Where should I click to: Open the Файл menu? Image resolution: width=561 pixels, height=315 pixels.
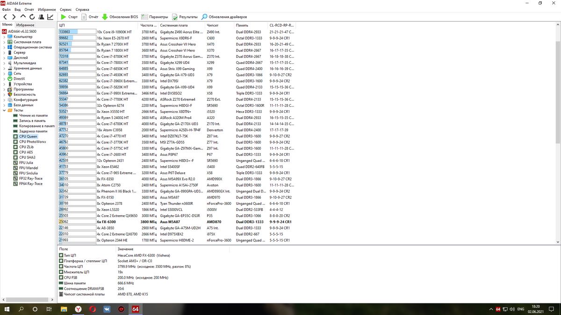(6, 9)
